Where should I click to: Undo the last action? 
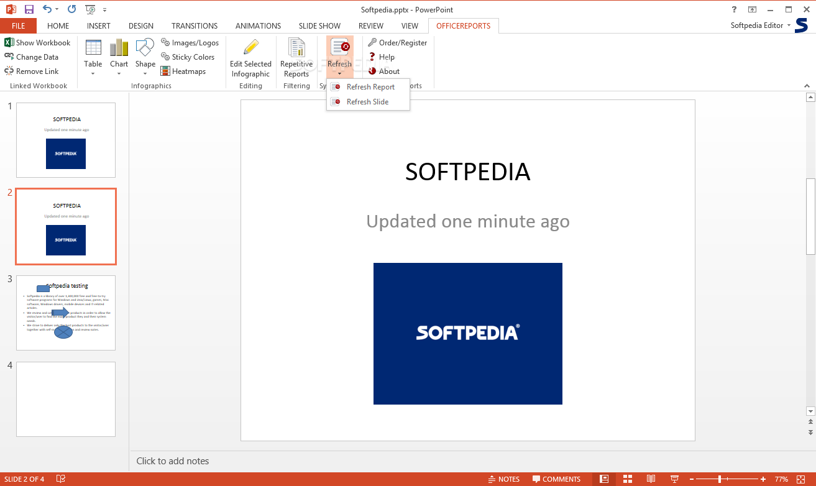tap(47, 9)
